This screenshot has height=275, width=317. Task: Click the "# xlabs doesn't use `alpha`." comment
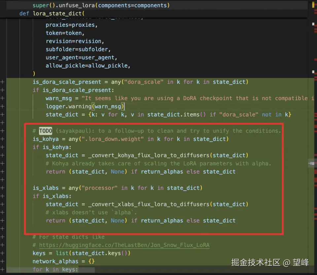point(91,212)
